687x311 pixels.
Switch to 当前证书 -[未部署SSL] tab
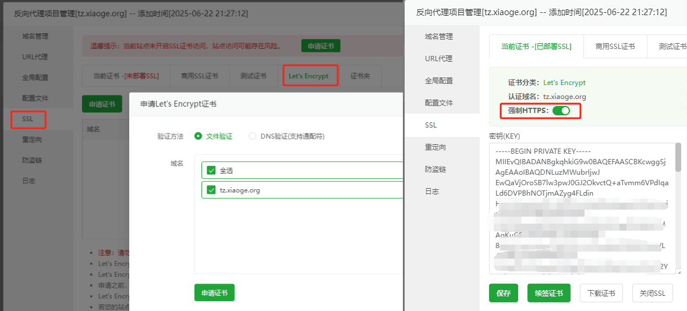click(x=126, y=76)
